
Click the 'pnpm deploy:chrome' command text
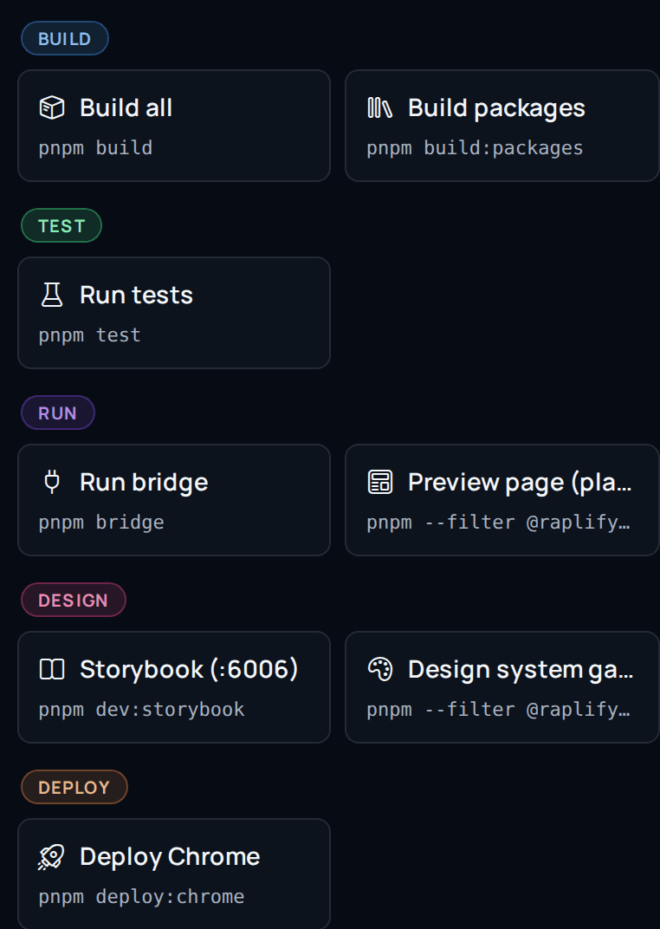[141, 896]
